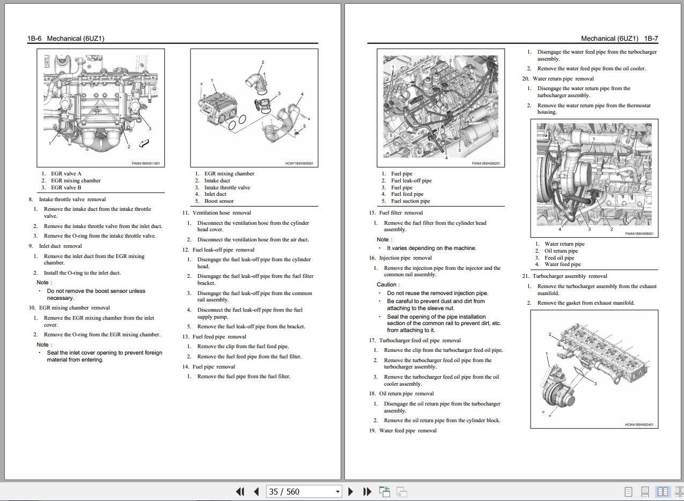Image resolution: width=684 pixels, height=501 pixels.
Task: Click step 'Install the O-ring to the inlet duct'
Action: [x=82, y=273]
